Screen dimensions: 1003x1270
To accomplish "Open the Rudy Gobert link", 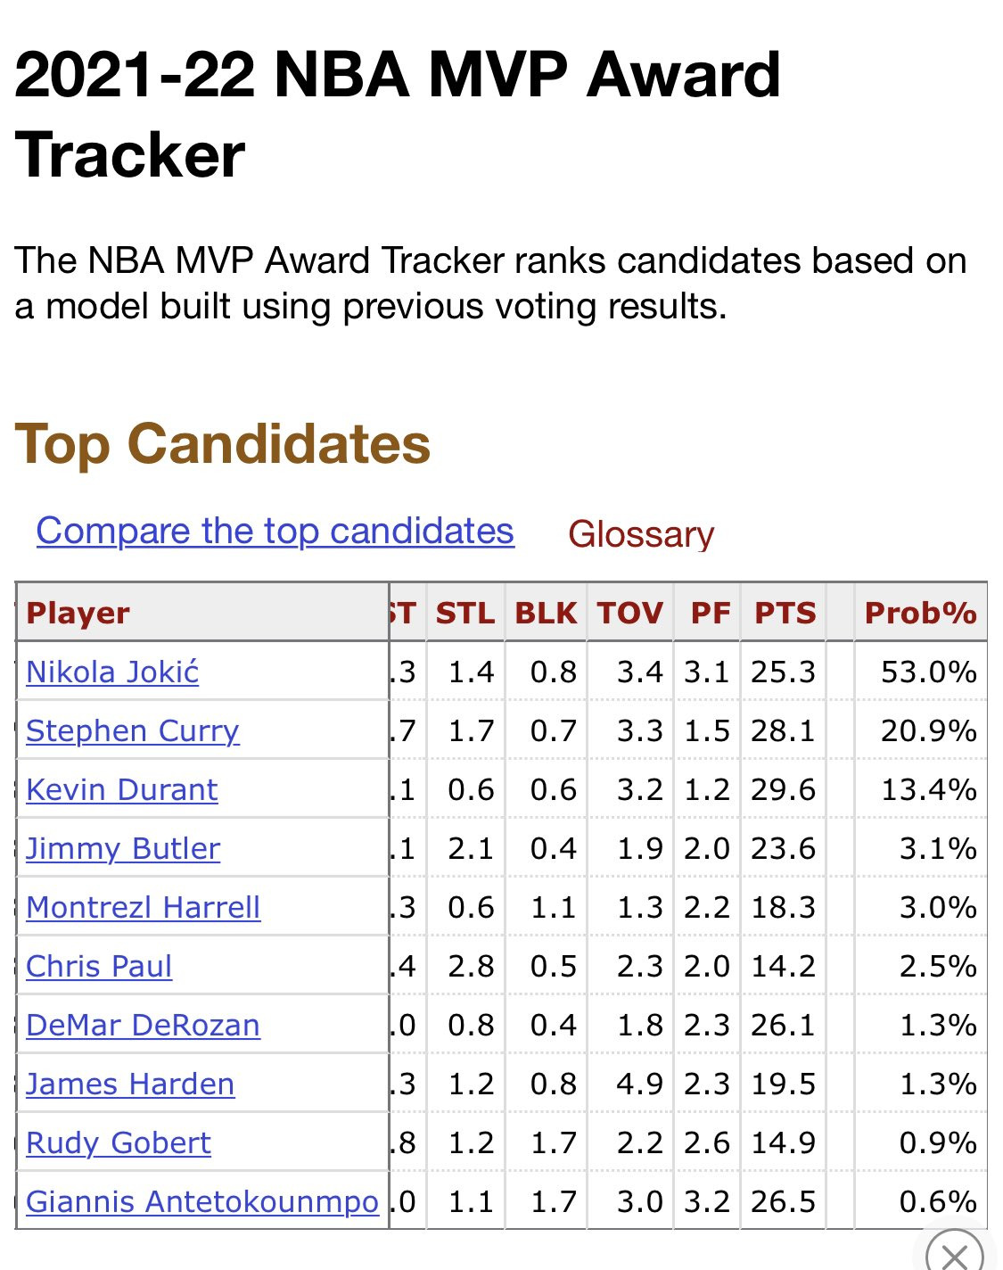I will (x=119, y=1142).
